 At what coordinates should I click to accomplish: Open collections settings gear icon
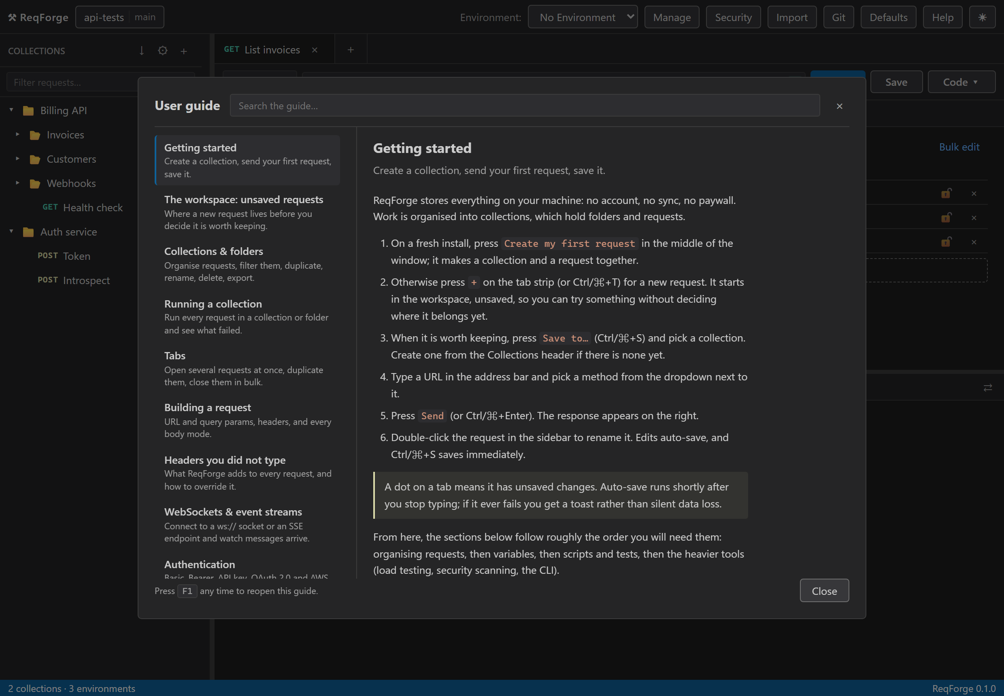point(162,51)
